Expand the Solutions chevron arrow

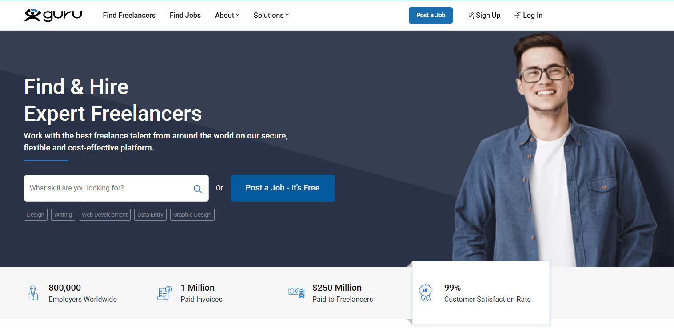coord(287,15)
